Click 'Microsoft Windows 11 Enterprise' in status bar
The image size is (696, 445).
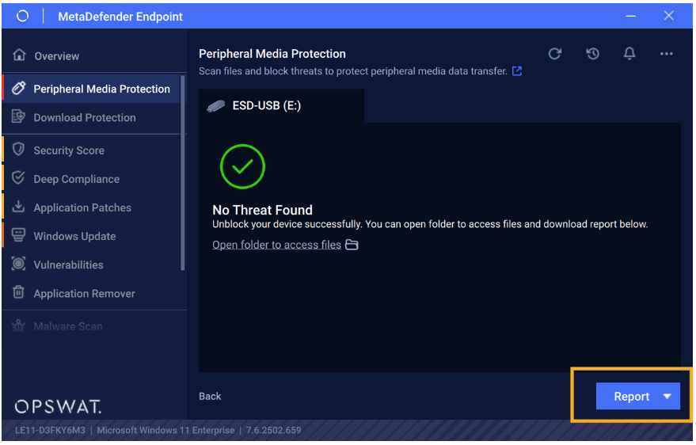[x=165, y=431]
